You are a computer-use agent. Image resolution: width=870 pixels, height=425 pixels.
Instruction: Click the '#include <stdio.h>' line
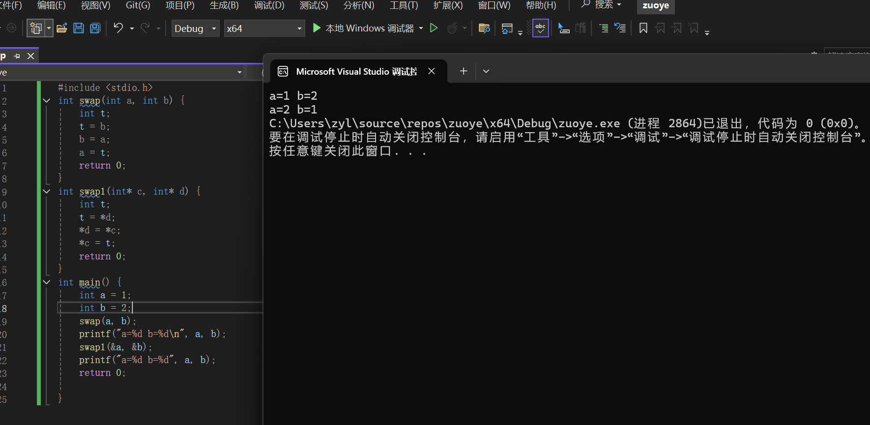pos(105,87)
